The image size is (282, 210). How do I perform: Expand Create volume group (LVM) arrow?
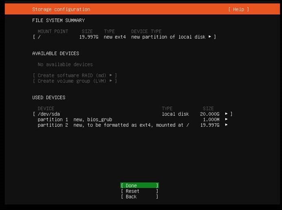[111, 81]
